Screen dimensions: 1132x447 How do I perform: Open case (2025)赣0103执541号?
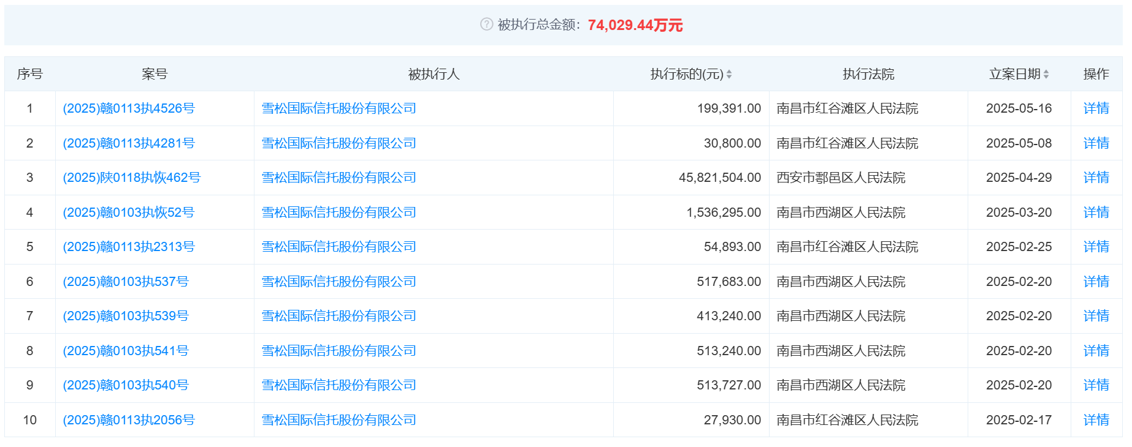coord(126,351)
